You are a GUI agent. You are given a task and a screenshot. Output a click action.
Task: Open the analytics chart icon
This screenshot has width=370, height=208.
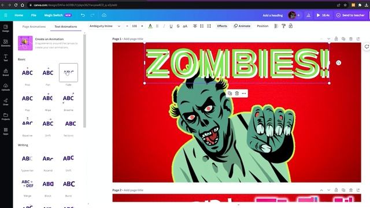tap(308, 15)
